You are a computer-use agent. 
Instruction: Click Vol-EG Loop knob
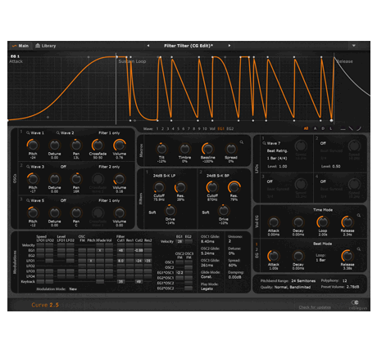tap(323, 222)
